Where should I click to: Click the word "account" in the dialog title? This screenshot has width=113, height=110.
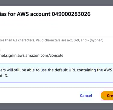tap(40, 14)
